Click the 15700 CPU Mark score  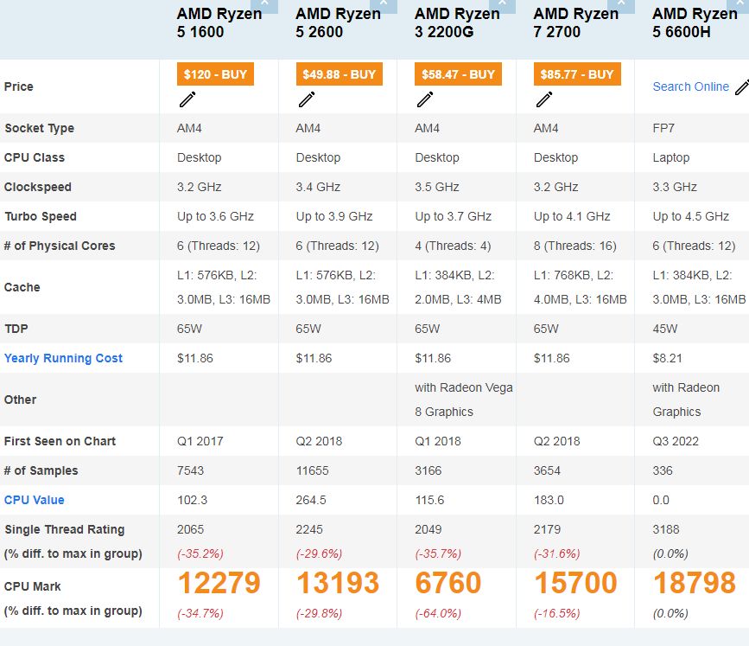575,583
